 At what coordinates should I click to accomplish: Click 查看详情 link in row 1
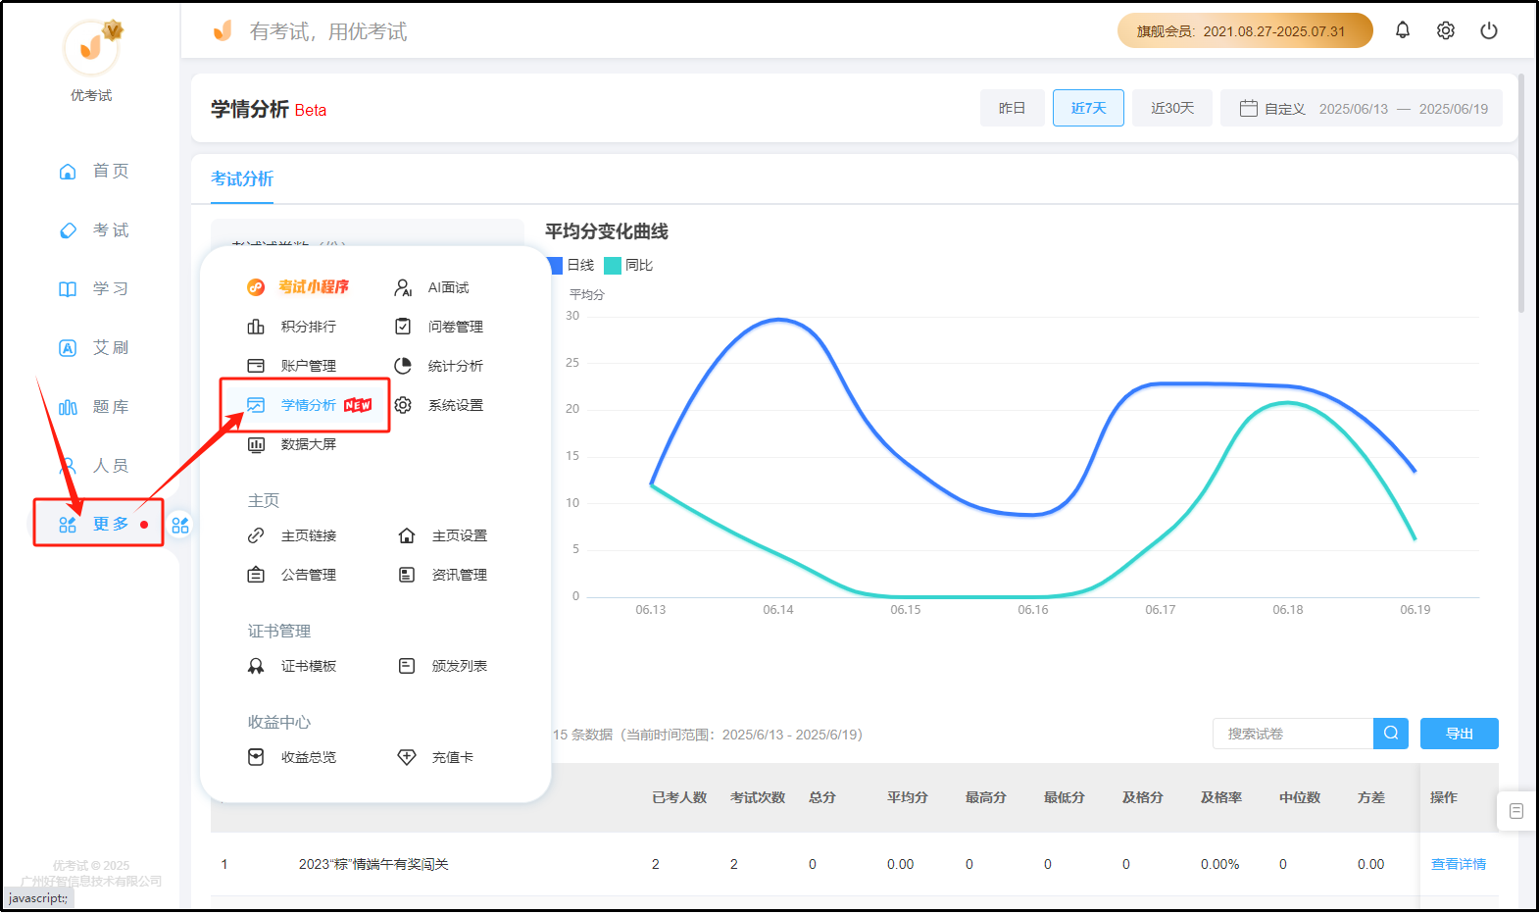[x=1459, y=864]
